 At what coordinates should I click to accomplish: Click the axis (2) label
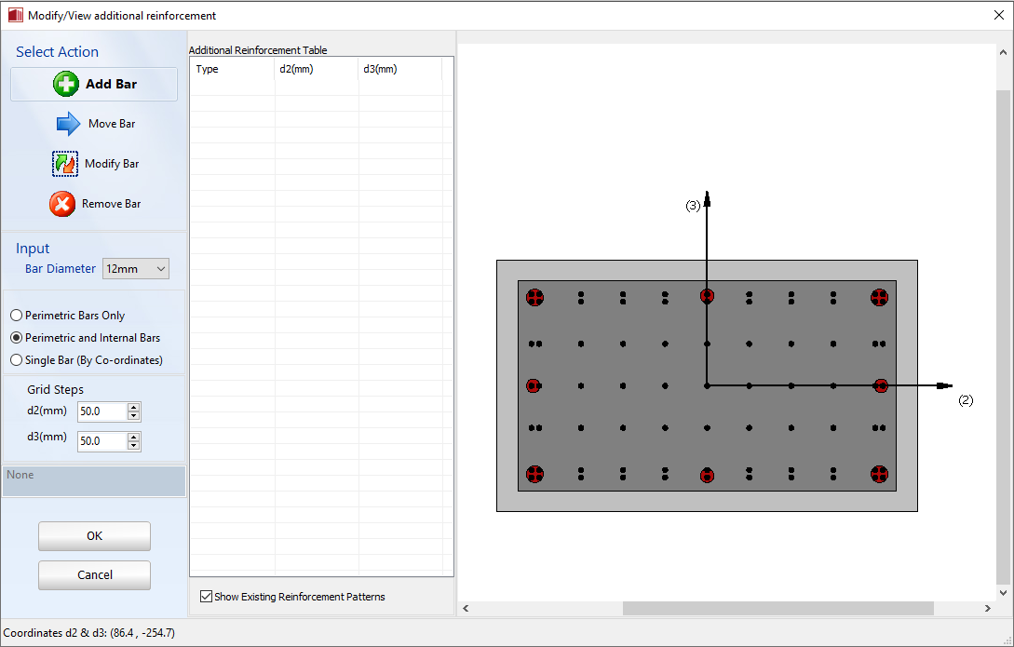click(966, 400)
